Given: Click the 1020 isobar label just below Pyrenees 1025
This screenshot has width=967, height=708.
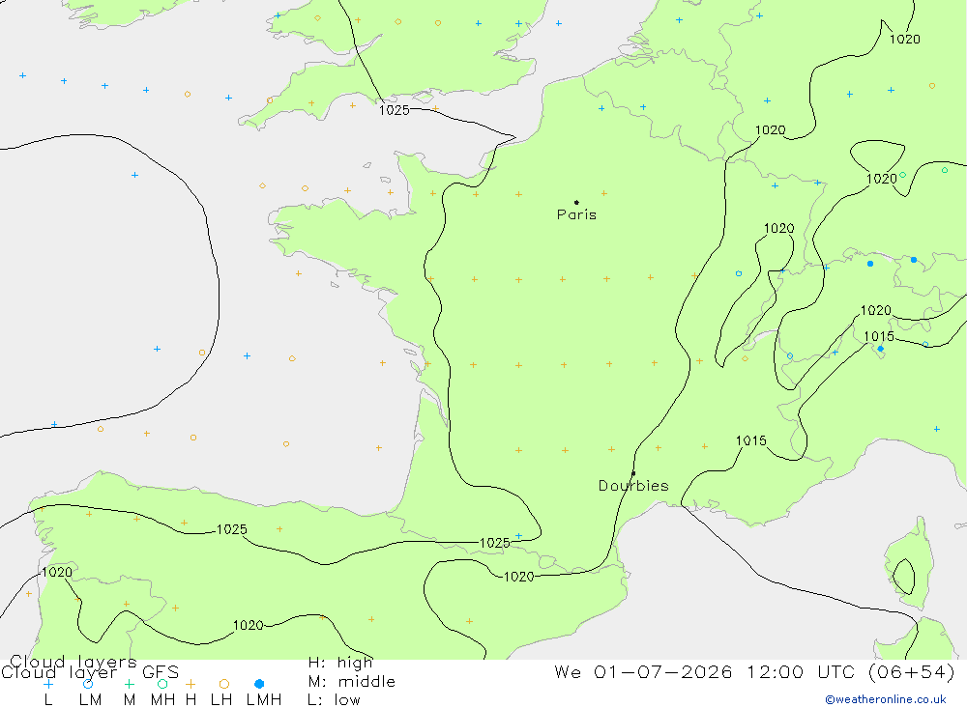Looking at the screenshot, I should [x=518, y=577].
